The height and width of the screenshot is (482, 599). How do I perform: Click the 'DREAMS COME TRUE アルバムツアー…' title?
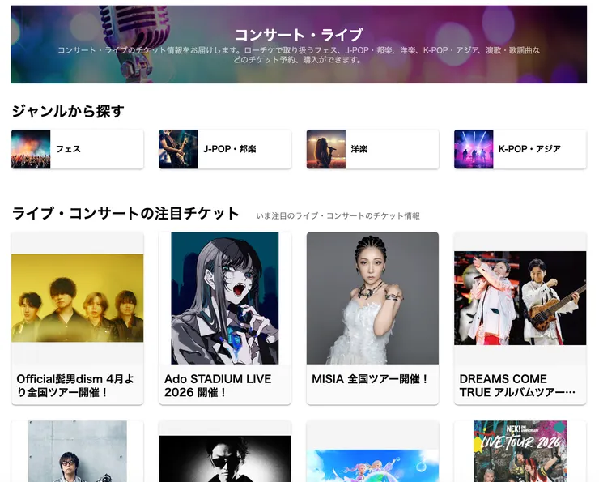[517, 386]
